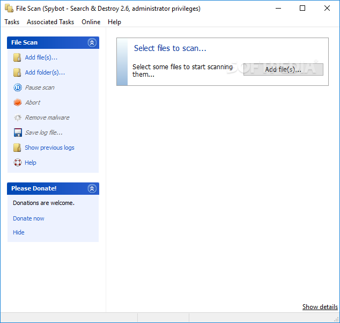Click the Add file(s)... button in main pane
The width and height of the screenshot is (340, 323).
pyautogui.click(x=283, y=69)
